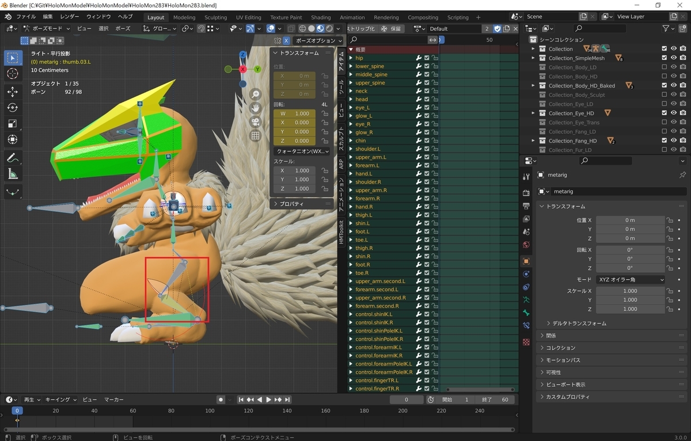
Task: Click the viewport zoom magnifier gizmo
Action: 256,94
